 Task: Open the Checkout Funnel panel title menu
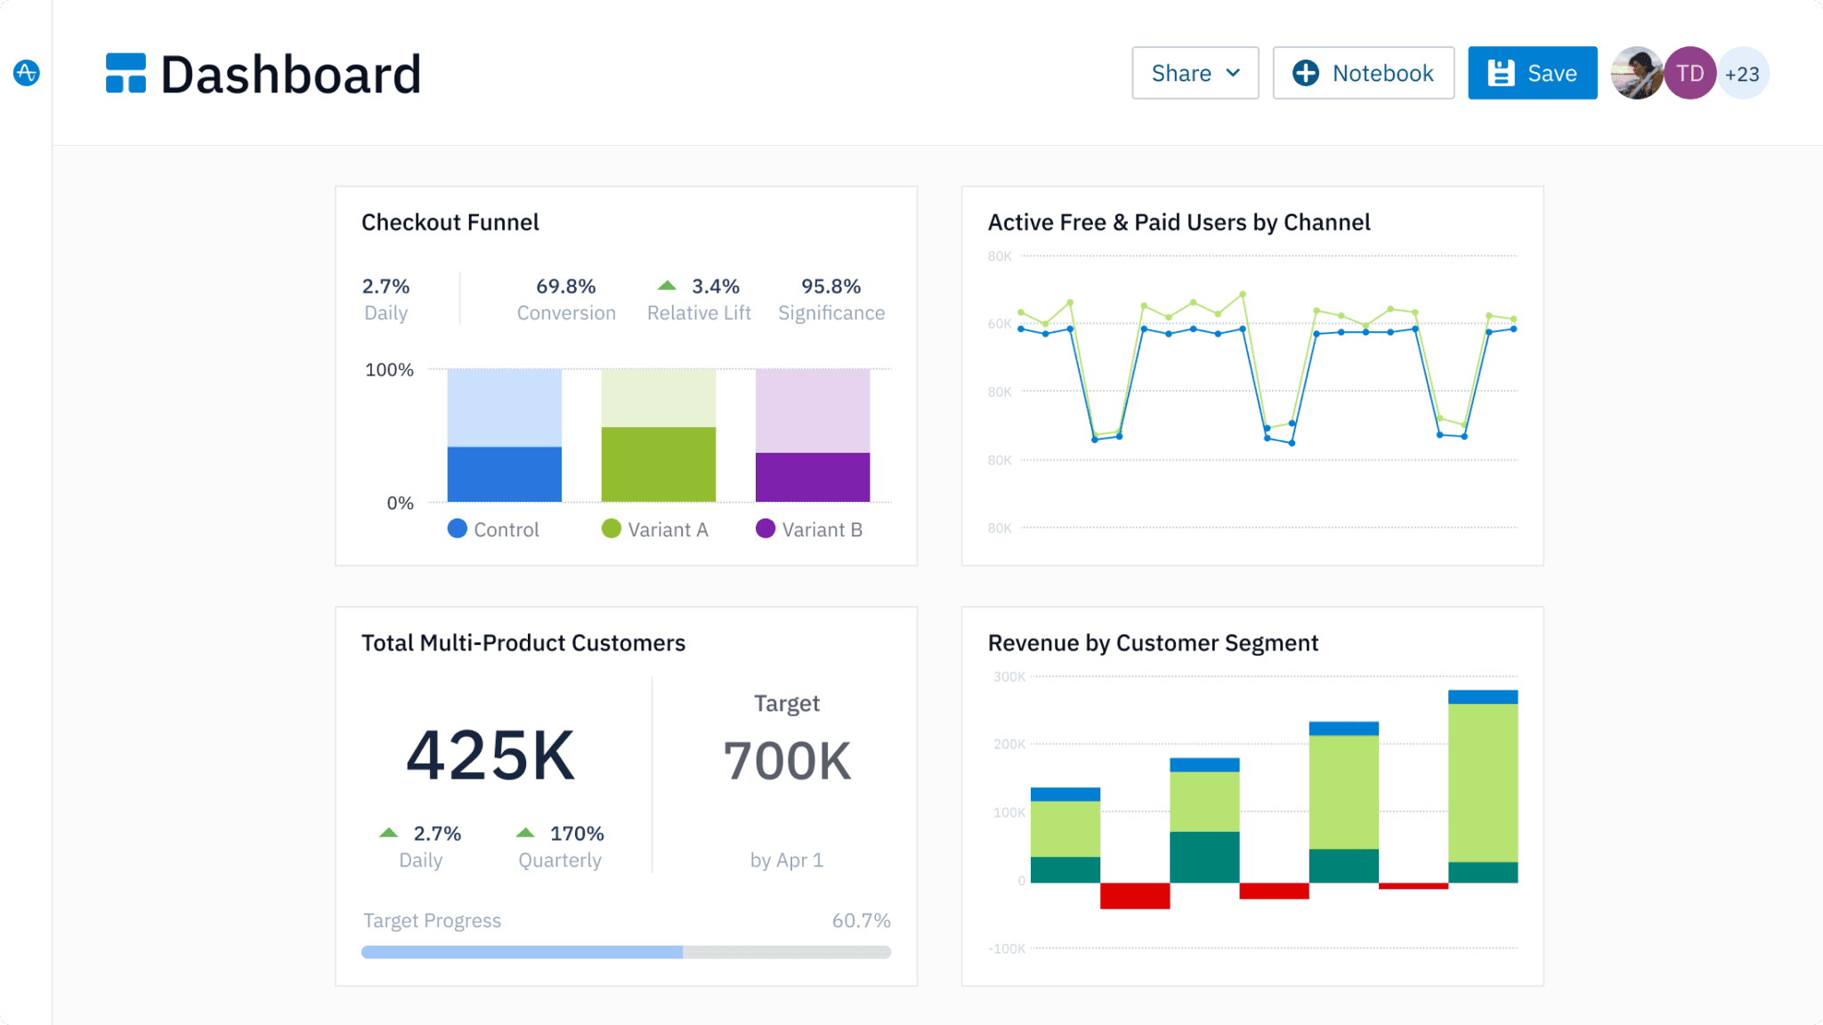pos(450,222)
